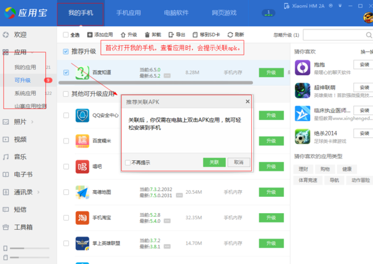
Task: Click the 百度糯米 app icon
Action: 82,141
